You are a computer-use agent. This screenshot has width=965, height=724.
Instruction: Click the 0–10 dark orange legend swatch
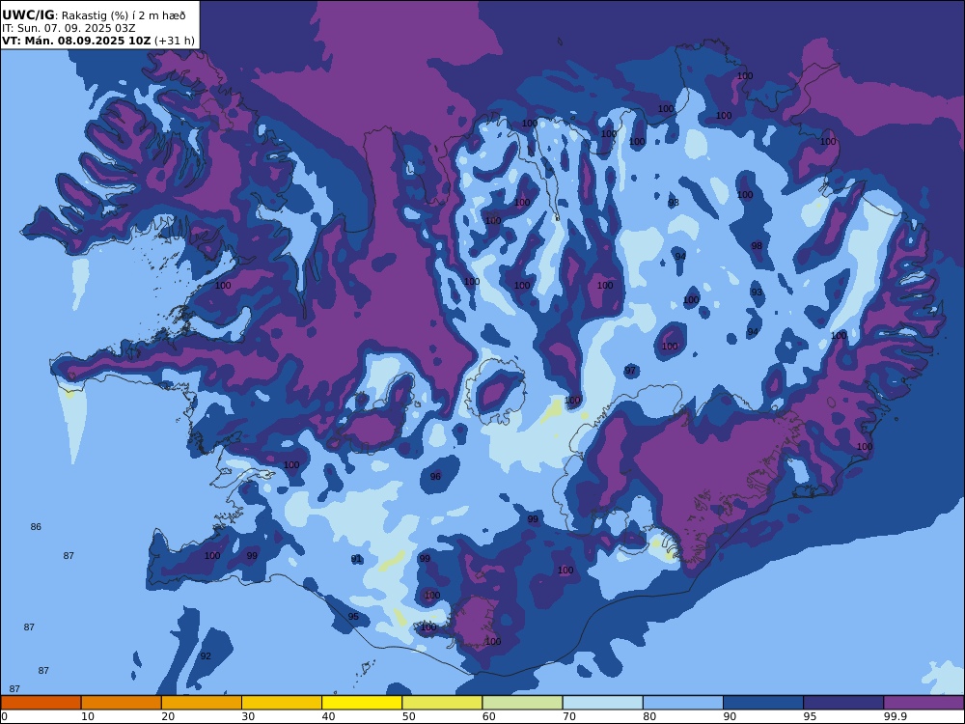pyautogui.click(x=41, y=703)
